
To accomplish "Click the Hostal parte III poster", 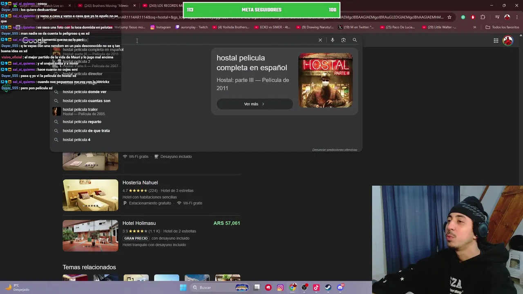I will pyautogui.click(x=325, y=80).
